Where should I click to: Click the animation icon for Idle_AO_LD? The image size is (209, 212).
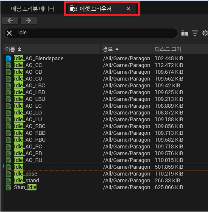tap(8, 113)
